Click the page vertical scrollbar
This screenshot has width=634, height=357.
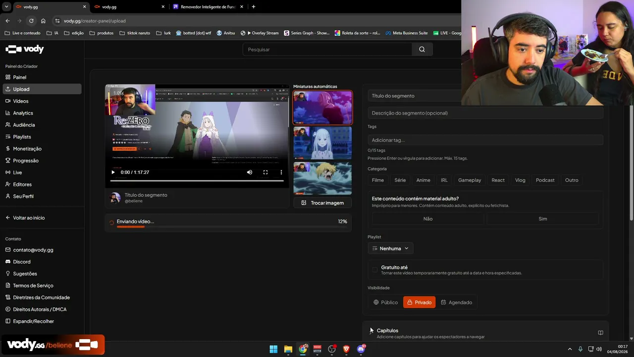click(x=631, y=164)
